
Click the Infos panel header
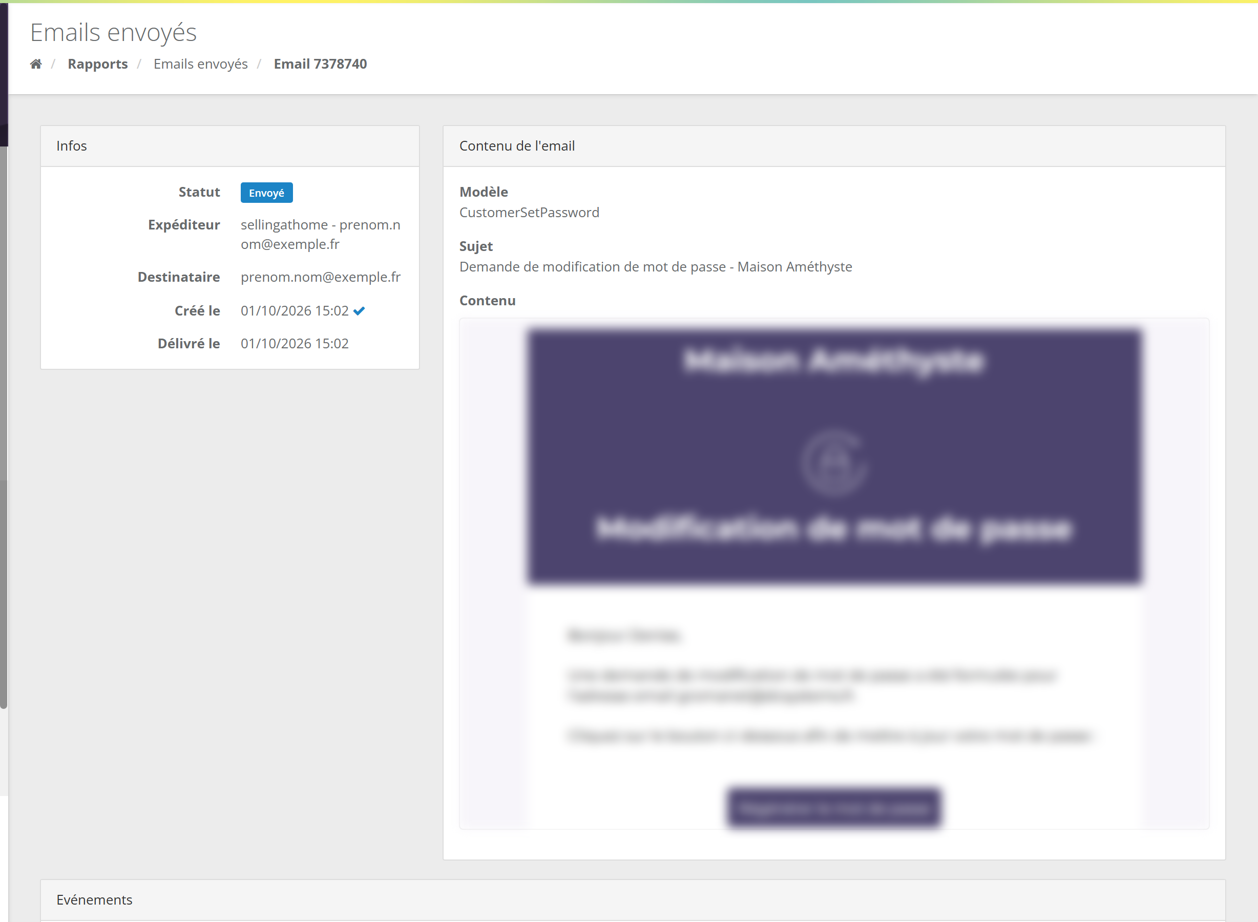coord(230,146)
